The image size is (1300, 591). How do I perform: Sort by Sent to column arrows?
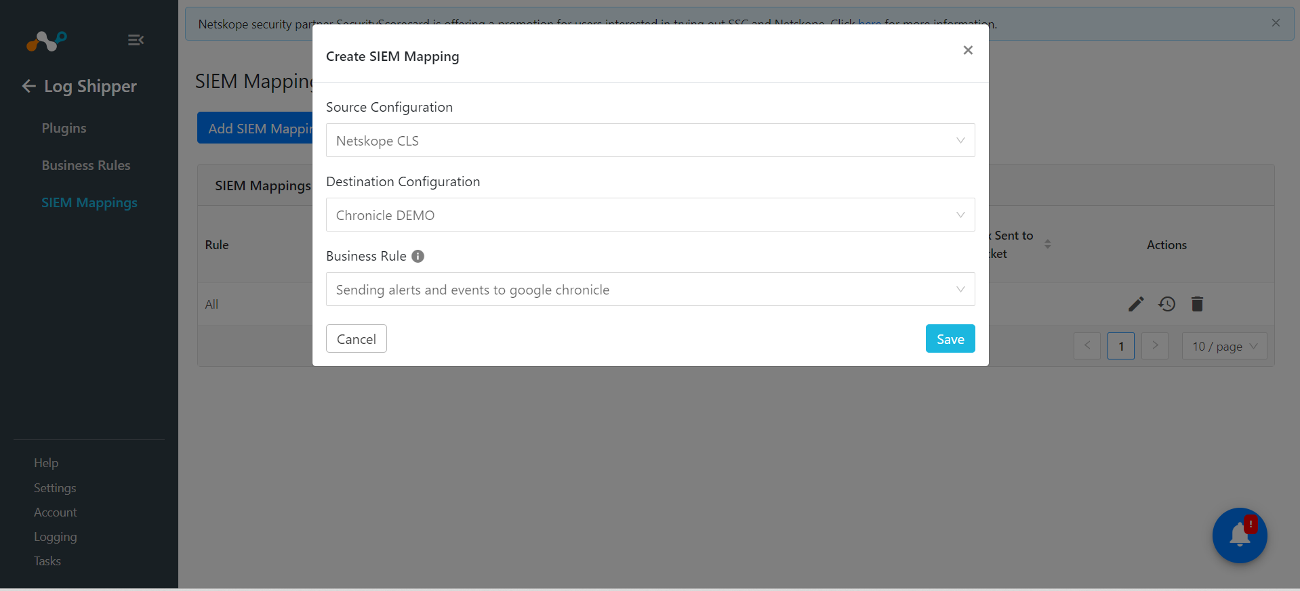pos(1048,244)
